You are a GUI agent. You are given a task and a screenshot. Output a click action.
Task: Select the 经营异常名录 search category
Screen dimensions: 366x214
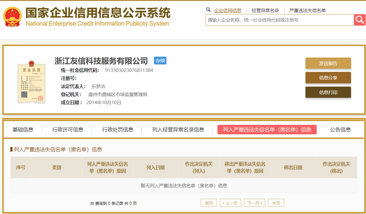(x=265, y=11)
